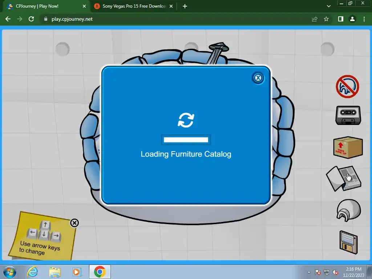Click the Loading Furniture Catalog text
372x279 pixels.
[186, 154]
